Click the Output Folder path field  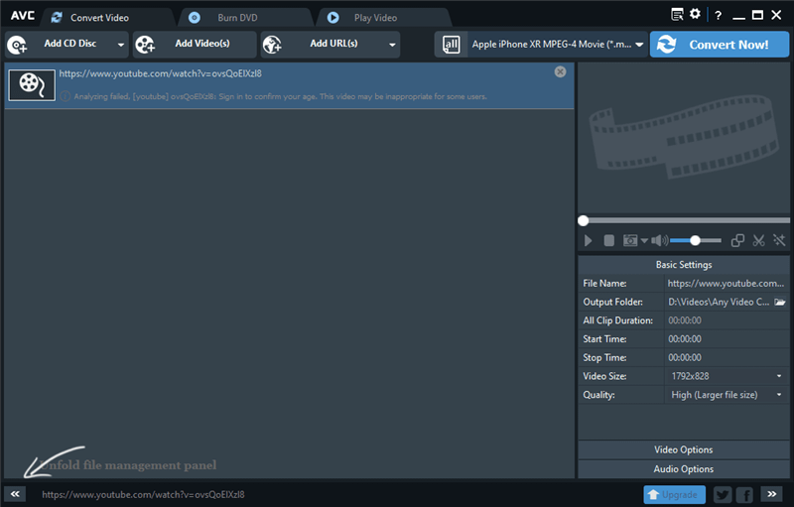pyautogui.click(x=719, y=302)
